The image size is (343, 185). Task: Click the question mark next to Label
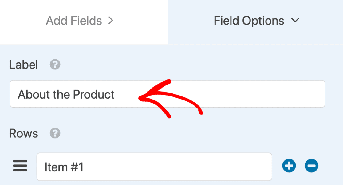(x=55, y=65)
